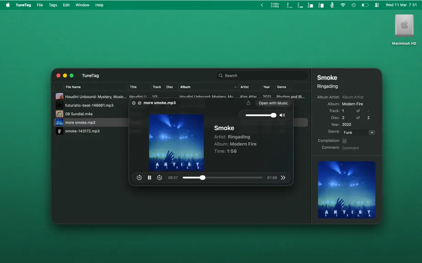This screenshot has height=263, width=422.
Task: Select the 08 Sundial.m4a row
Action: 181,114
